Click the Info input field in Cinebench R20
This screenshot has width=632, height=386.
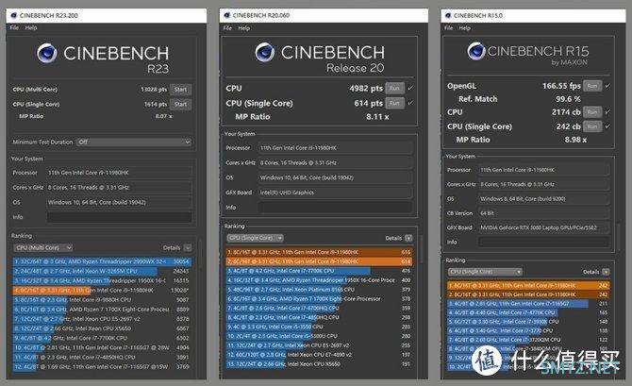pos(336,208)
